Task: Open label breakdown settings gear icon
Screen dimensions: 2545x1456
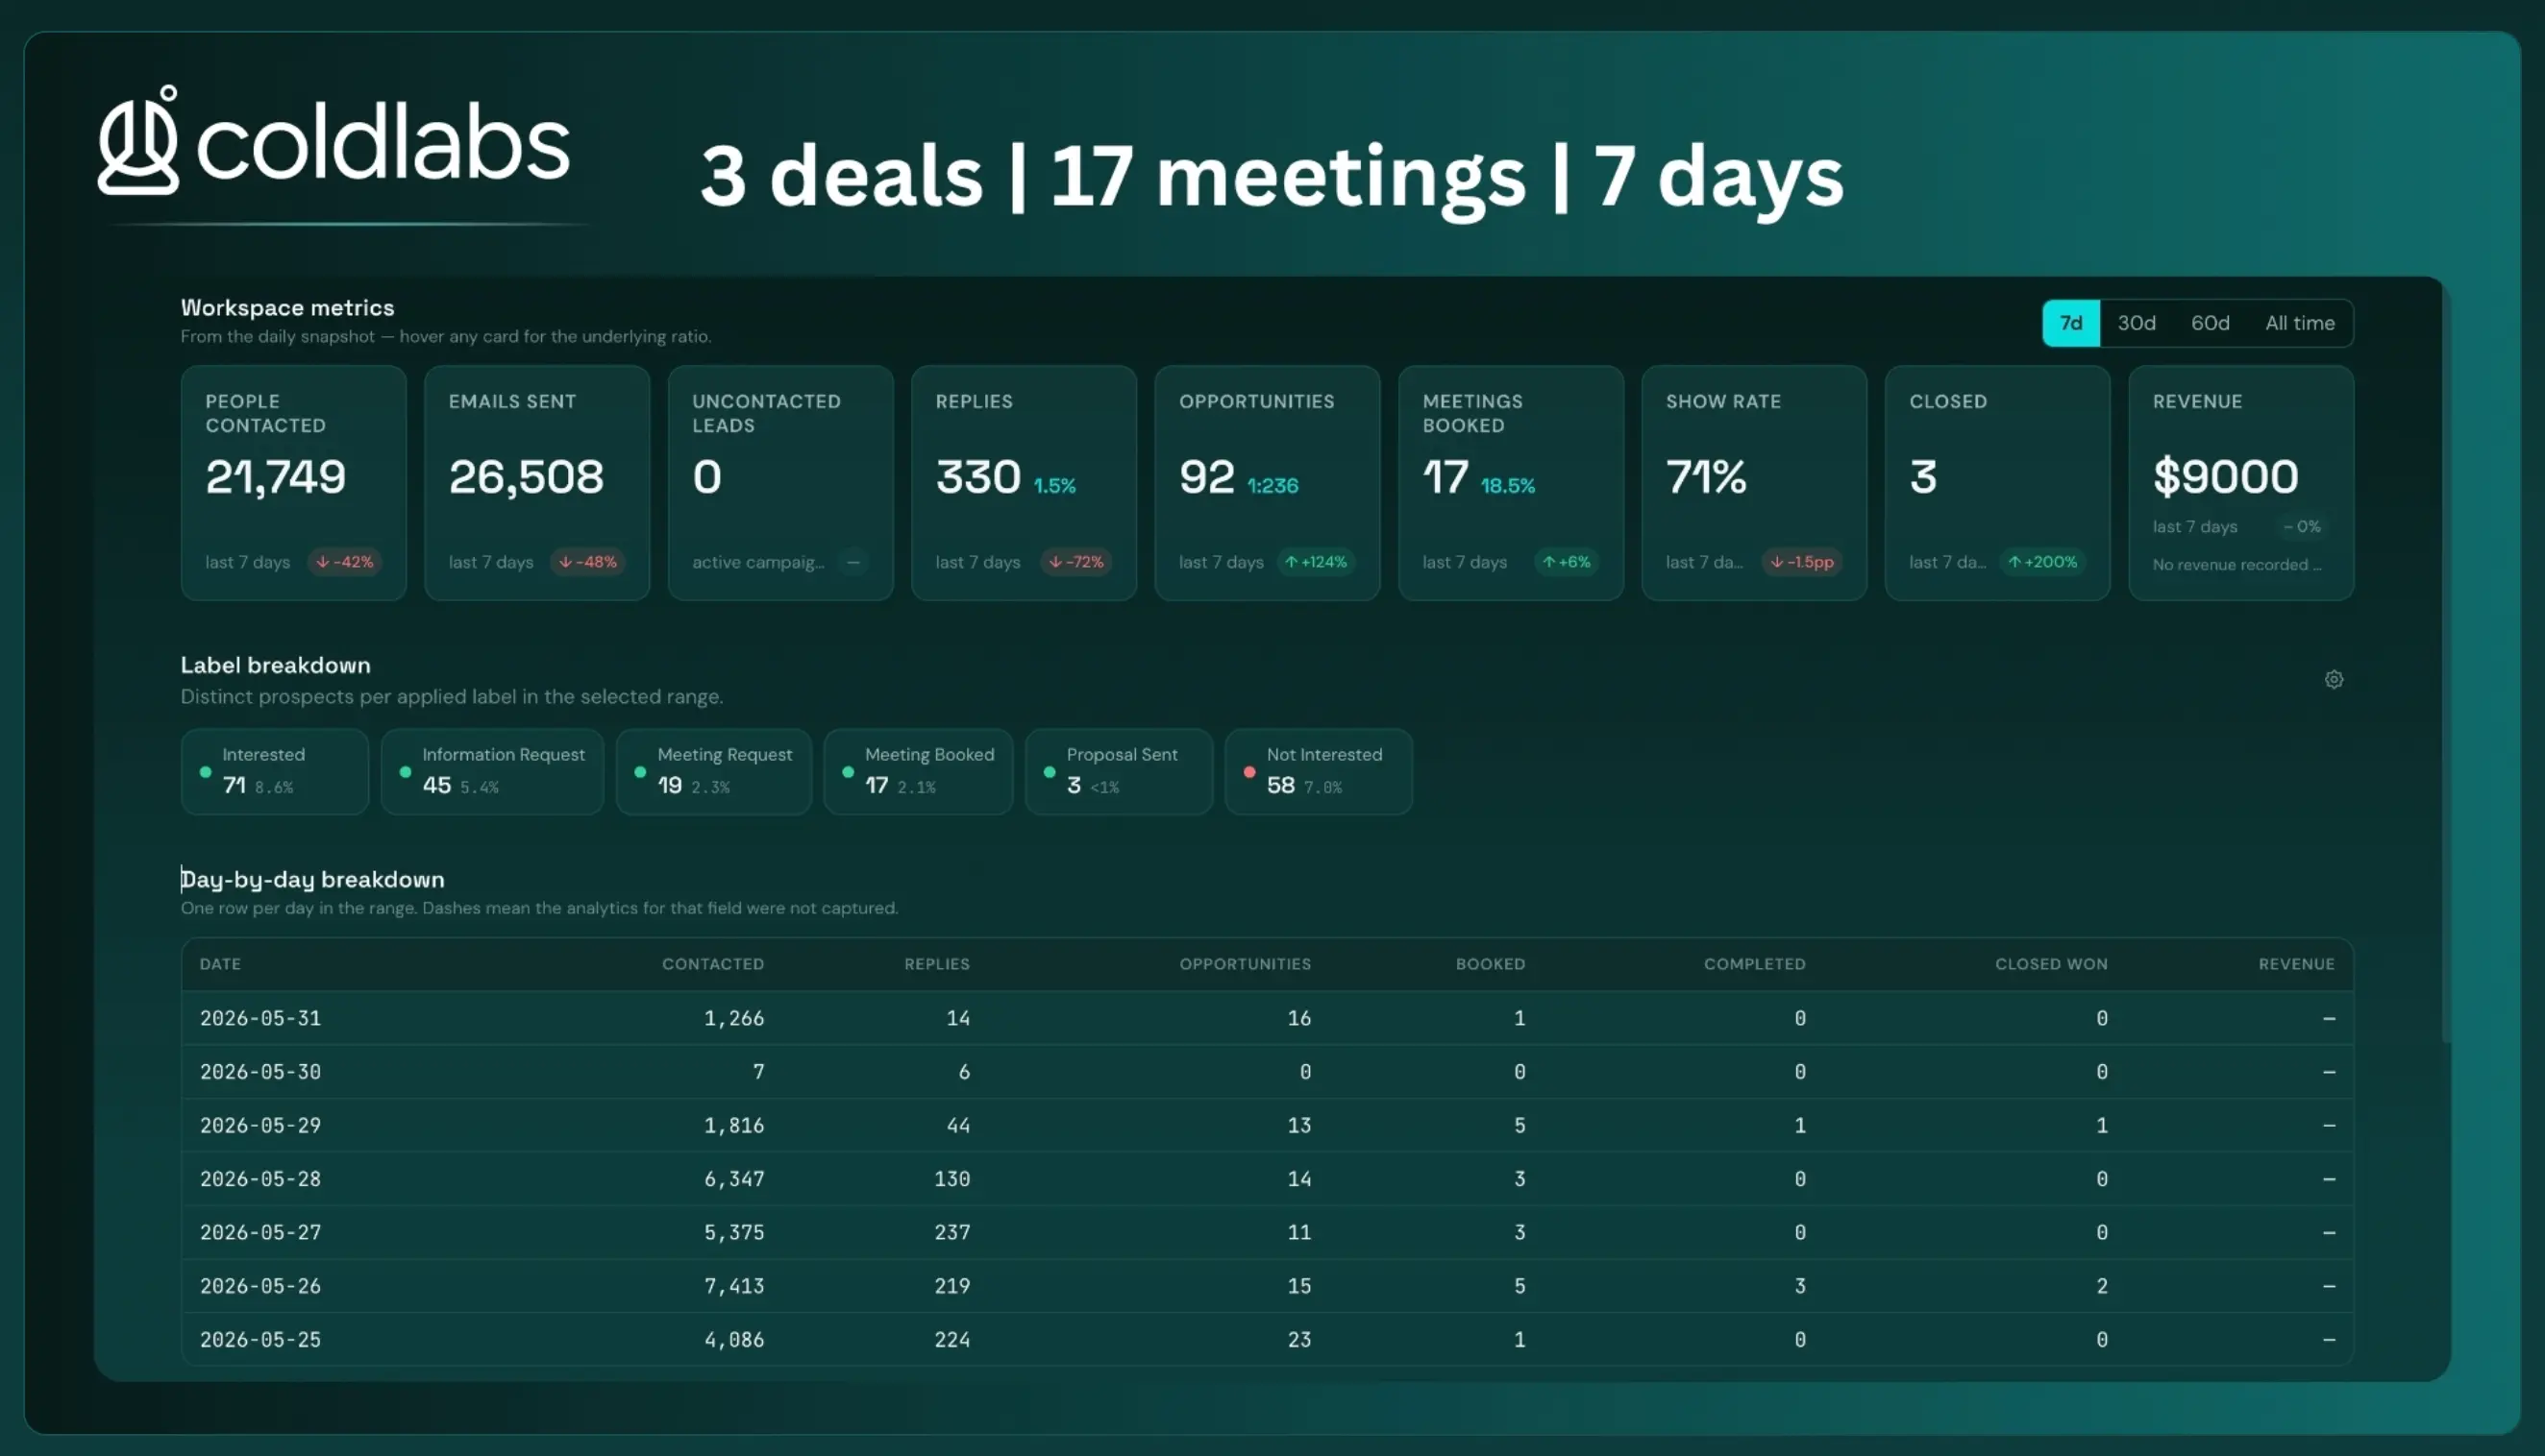Action: pos(2333,679)
